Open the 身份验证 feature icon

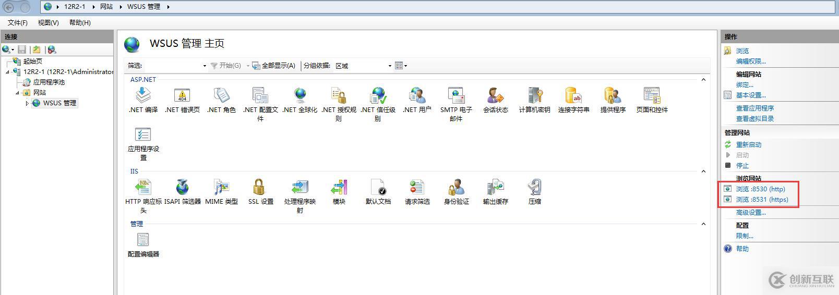click(x=456, y=187)
